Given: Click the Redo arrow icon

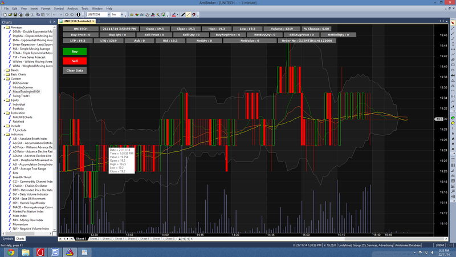Looking at the screenshot, I should tap(60, 14).
